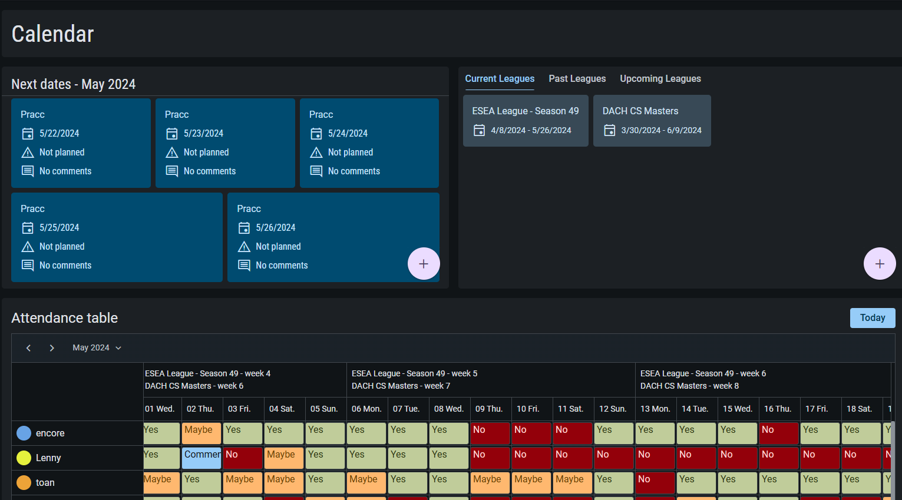Click encore's Maybe cell for 02 Thu.

[x=201, y=433]
